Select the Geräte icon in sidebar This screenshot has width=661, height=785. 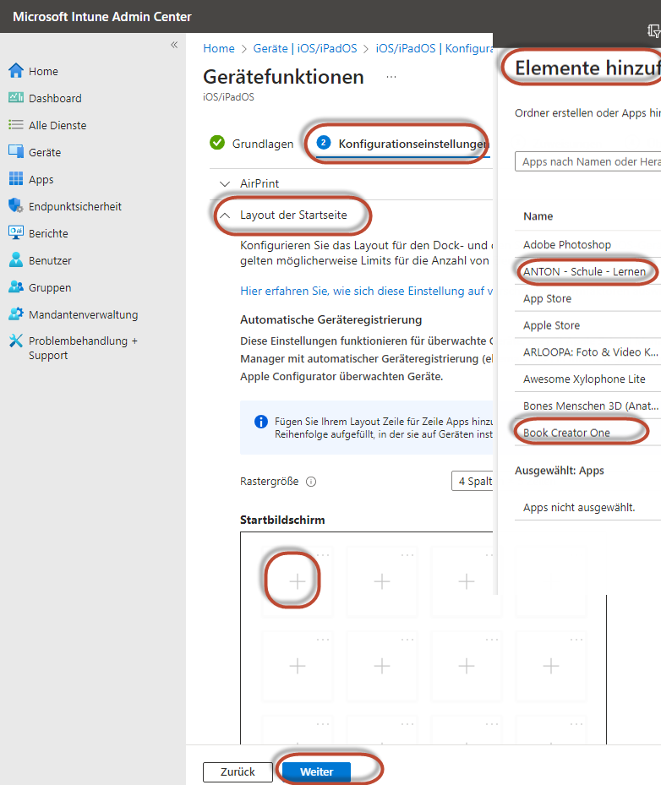pos(15,152)
